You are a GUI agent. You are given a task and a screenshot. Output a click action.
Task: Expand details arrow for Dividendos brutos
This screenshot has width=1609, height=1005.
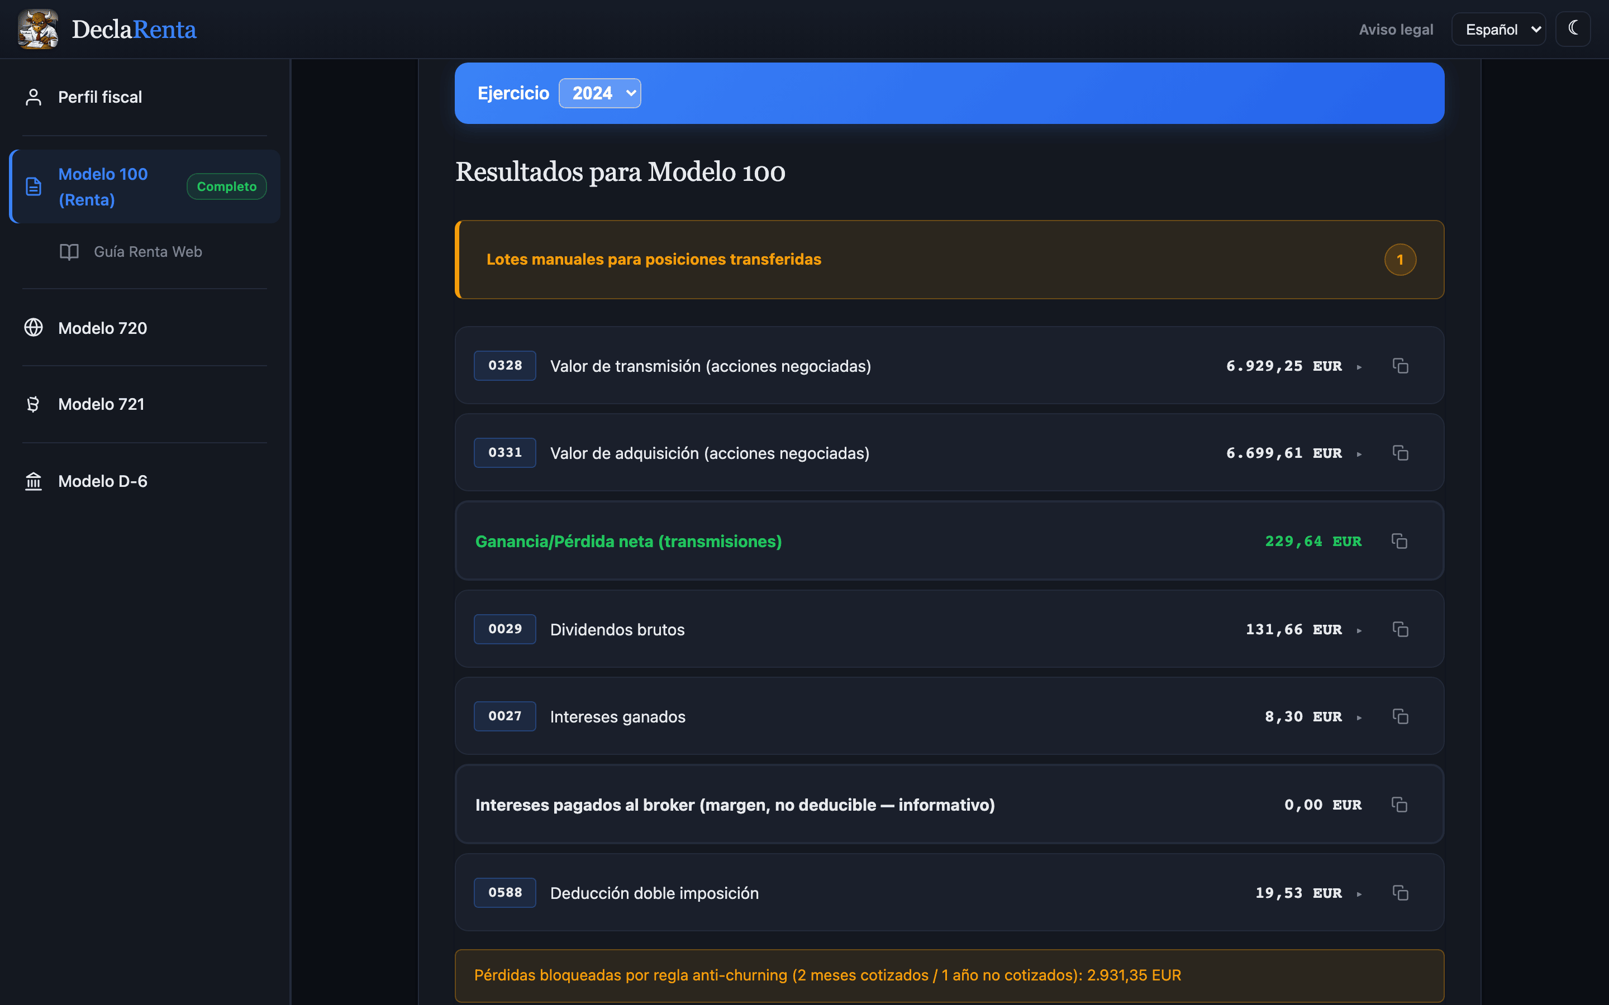(x=1359, y=630)
